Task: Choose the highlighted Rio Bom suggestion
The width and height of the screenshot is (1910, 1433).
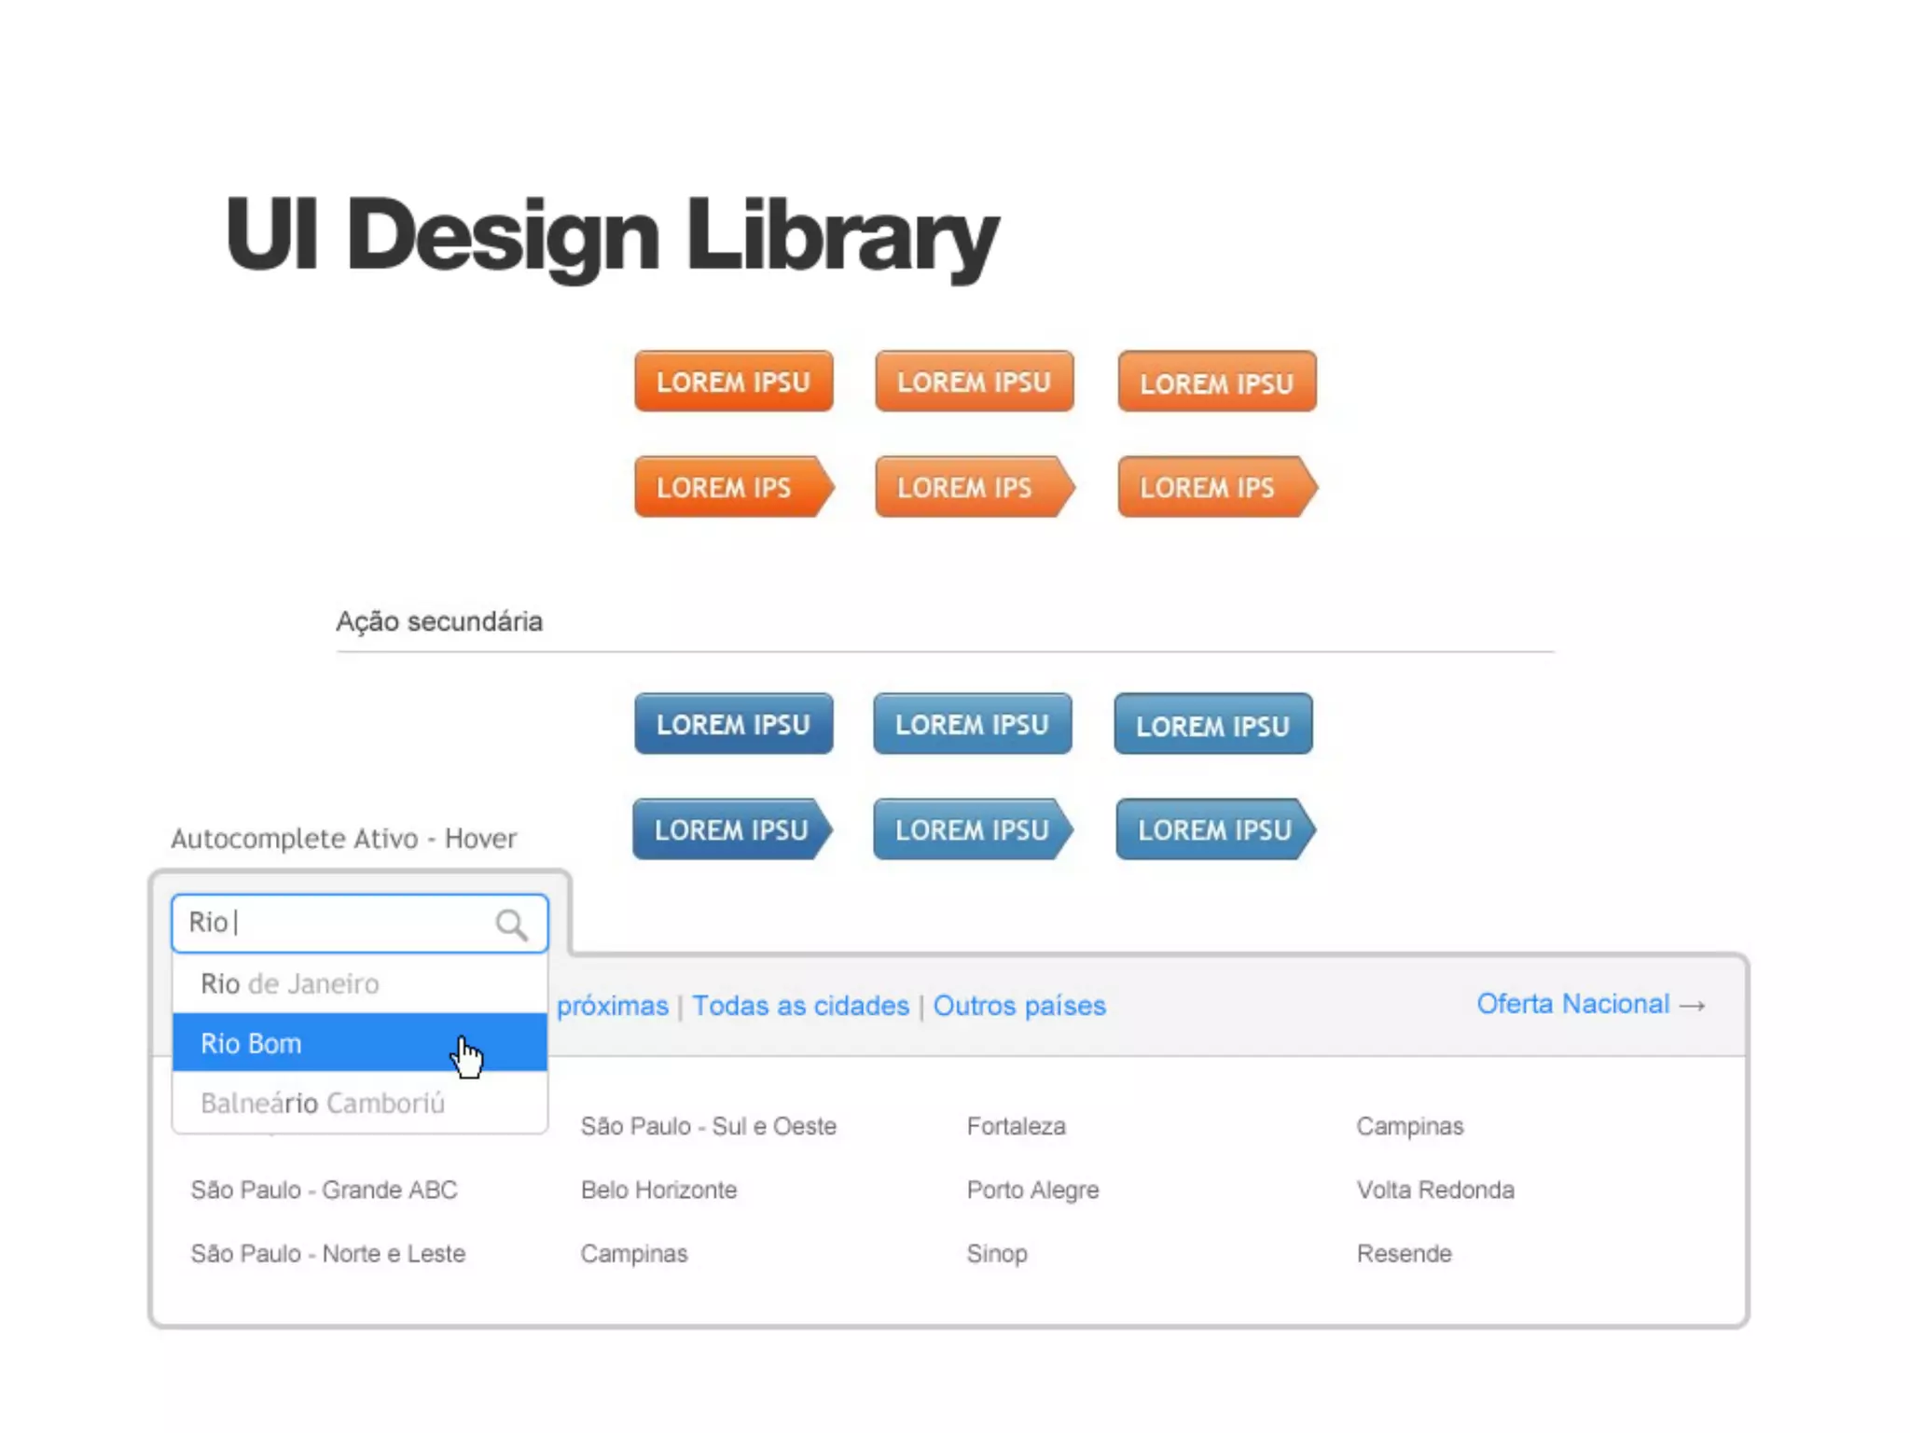Action: click(252, 1043)
